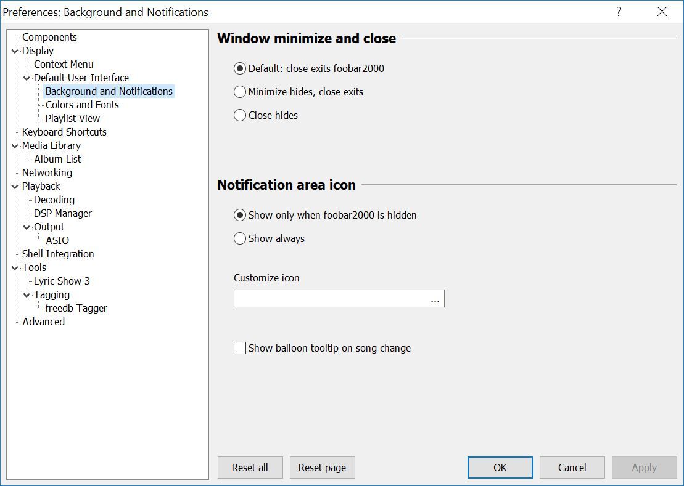Collapse the Tagging tree node

coord(27,295)
